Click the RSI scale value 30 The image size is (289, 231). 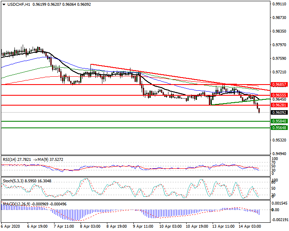(274, 170)
